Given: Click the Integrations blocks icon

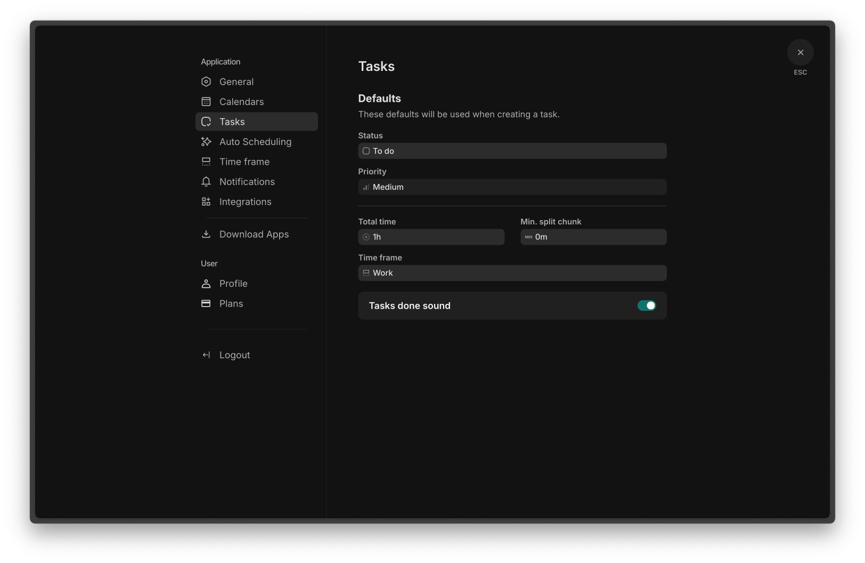Looking at the screenshot, I should [x=206, y=202].
